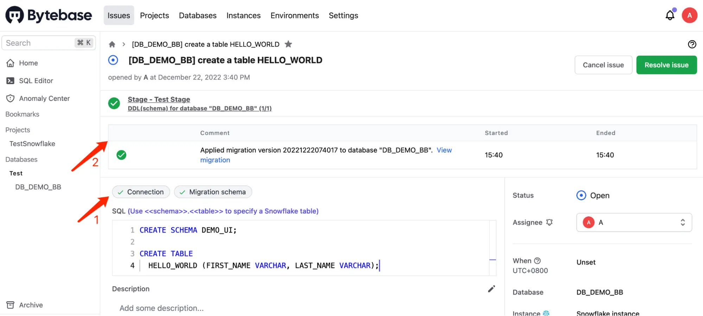Click the Add some description field
Screen dimensions: 703x316
[x=161, y=308]
